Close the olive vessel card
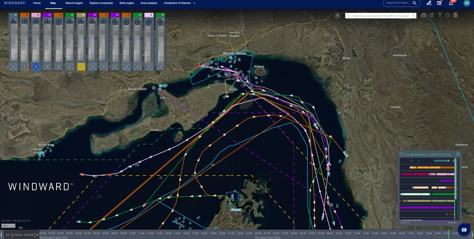This screenshot has height=239, width=474. 83,15
